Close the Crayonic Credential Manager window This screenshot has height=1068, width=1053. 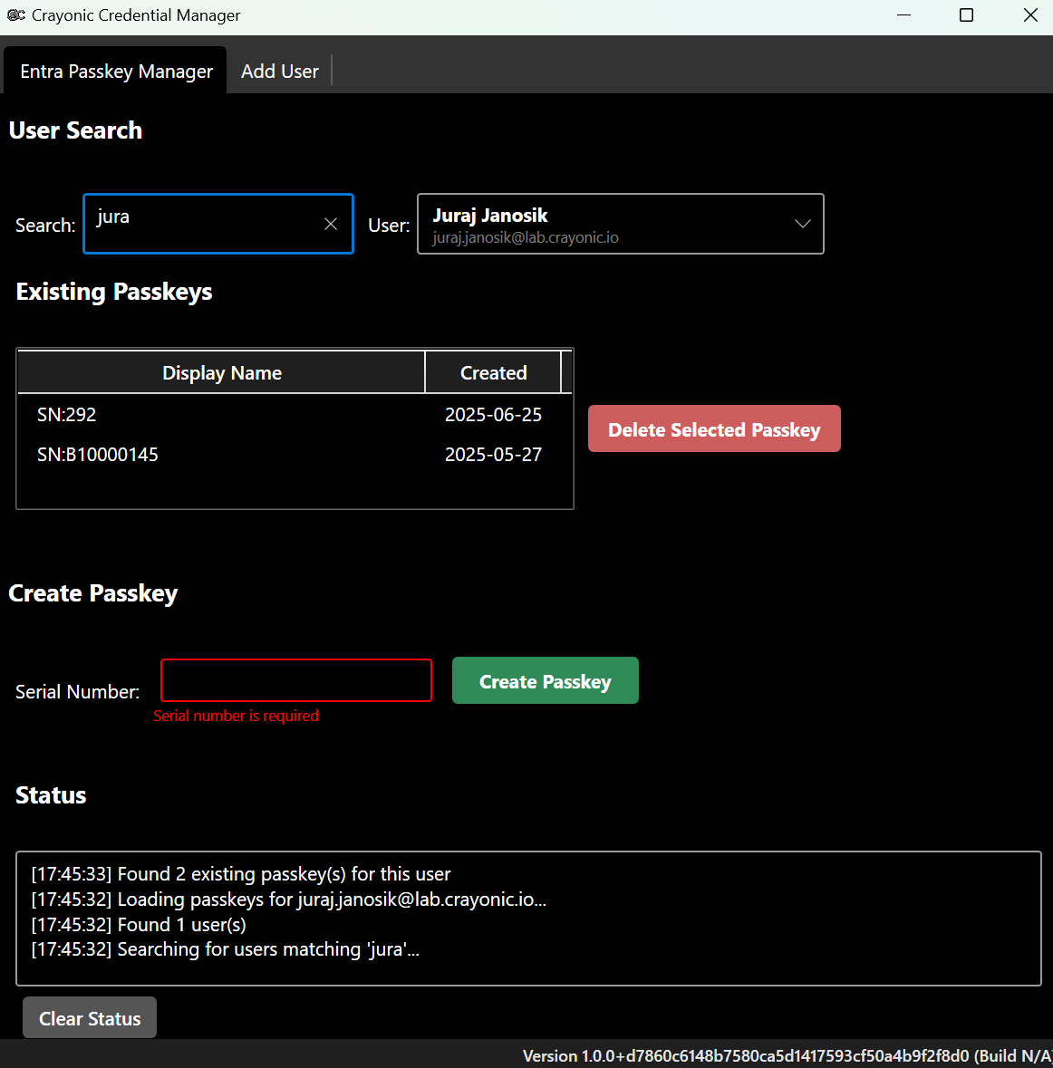[1030, 15]
